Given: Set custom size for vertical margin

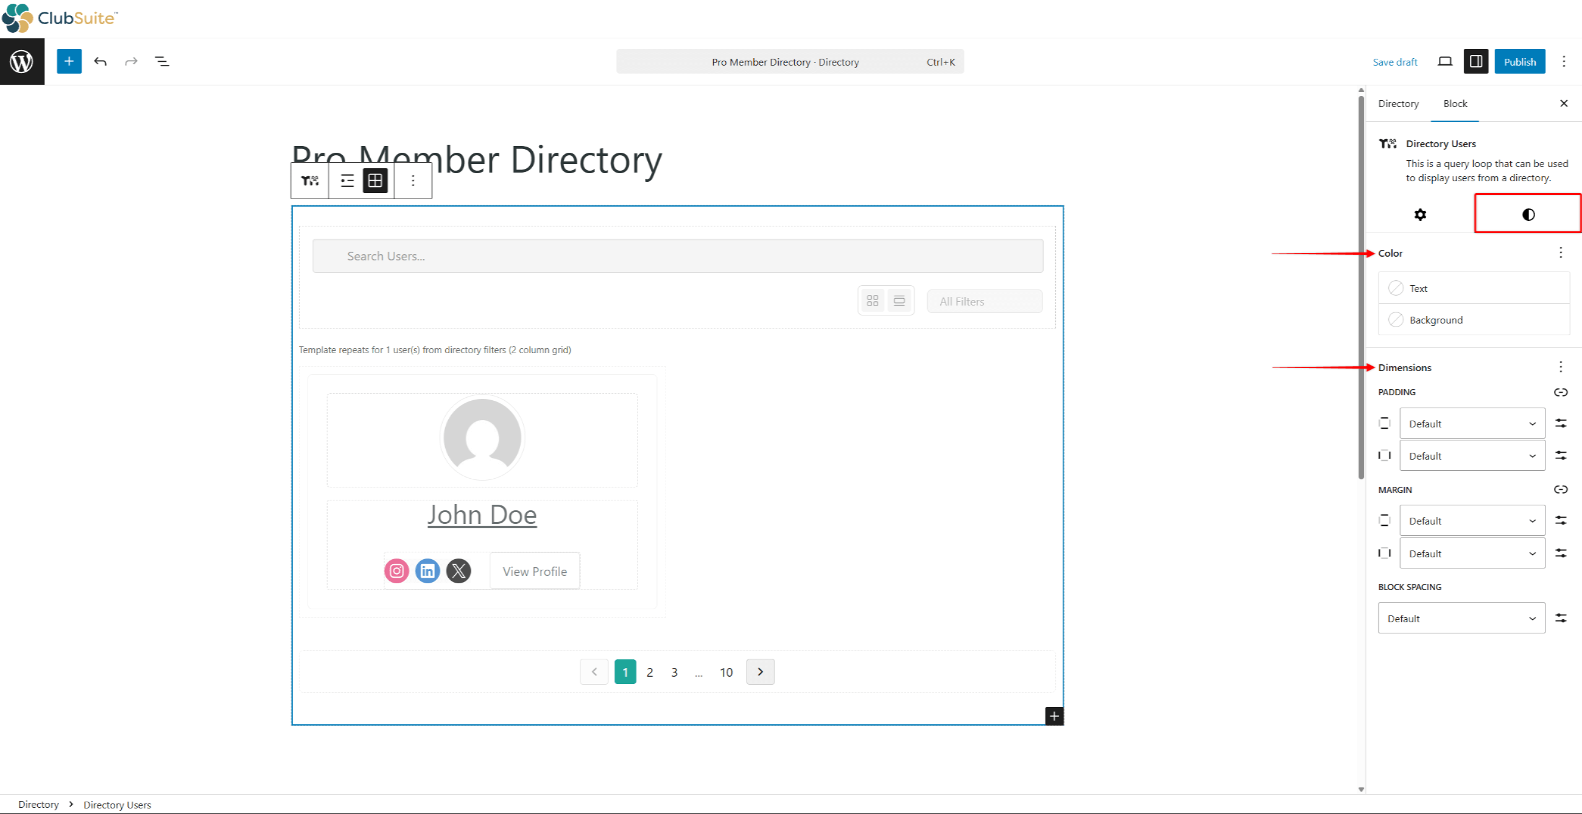Looking at the screenshot, I should (1560, 521).
